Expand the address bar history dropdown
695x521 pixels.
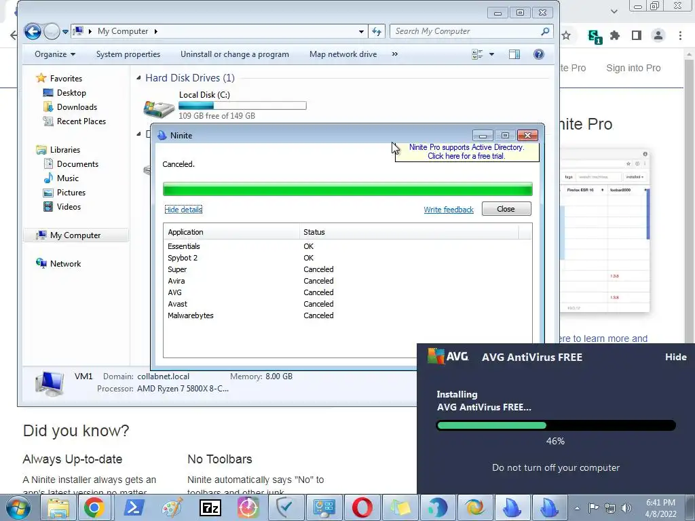361,31
